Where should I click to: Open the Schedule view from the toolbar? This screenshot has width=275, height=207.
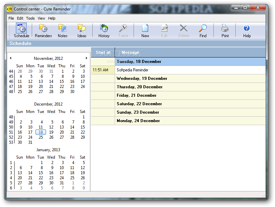[21, 30]
